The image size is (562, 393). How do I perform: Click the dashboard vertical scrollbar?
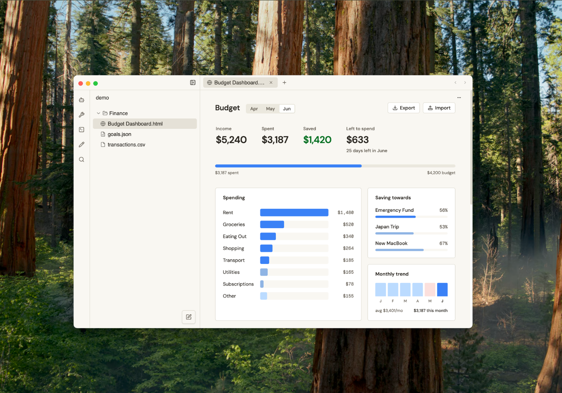471,148
